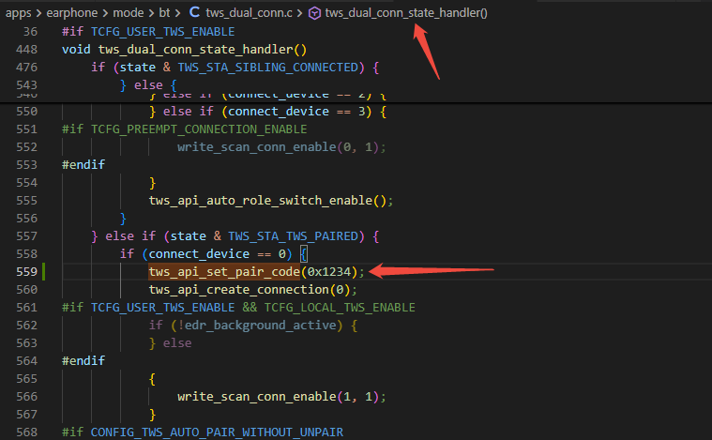Click line number 568 in the gutter
Image resolution: width=712 pixels, height=440 pixels.
tap(27, 432)
